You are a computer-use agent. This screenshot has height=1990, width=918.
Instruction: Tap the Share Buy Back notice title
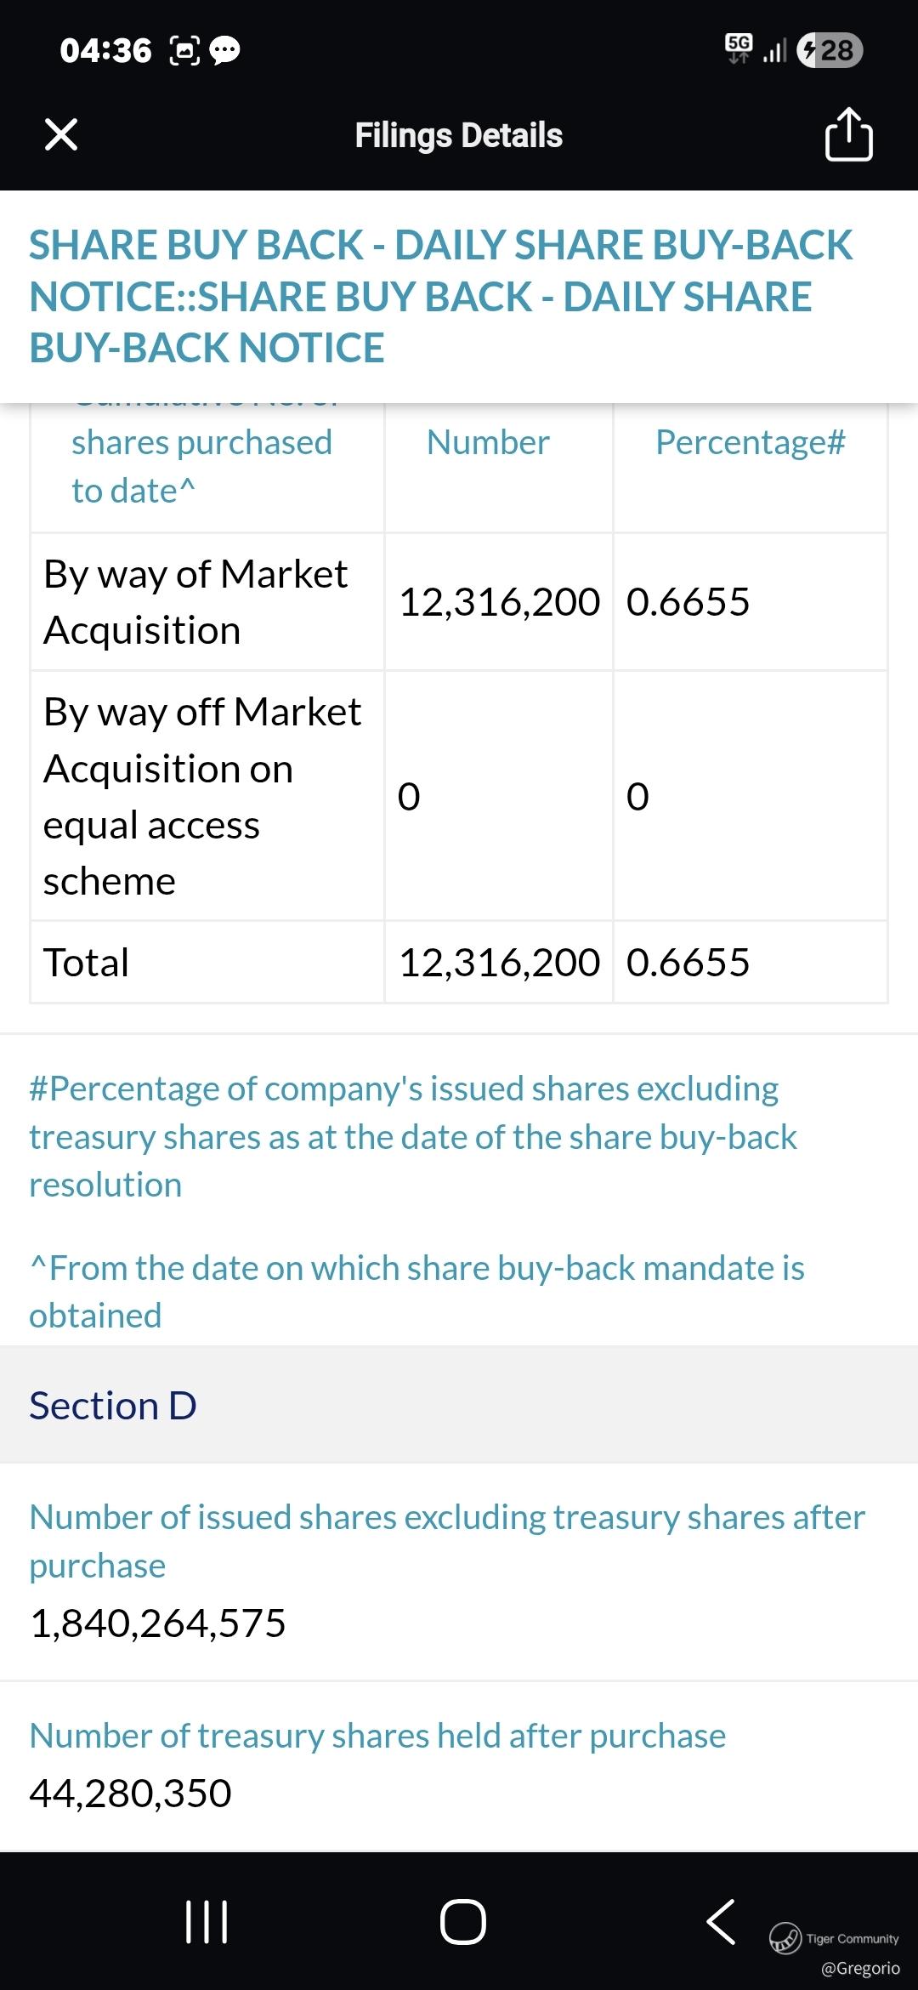[440, 296]
